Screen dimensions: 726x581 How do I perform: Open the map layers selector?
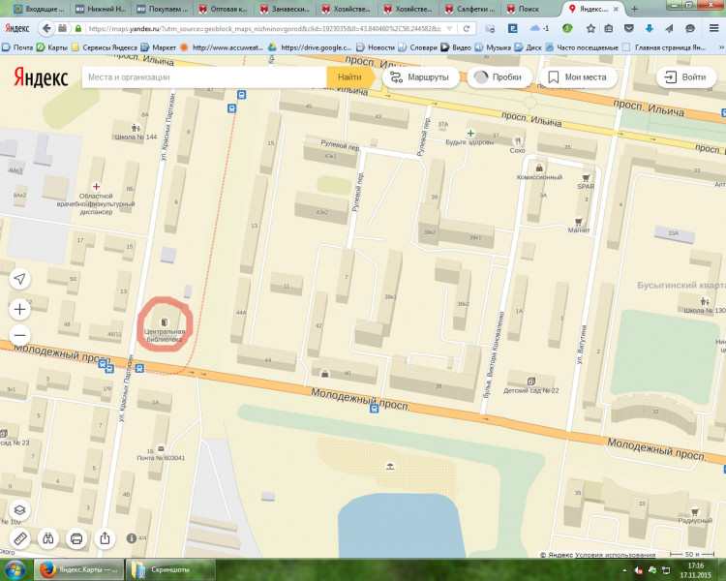[20, 510]
